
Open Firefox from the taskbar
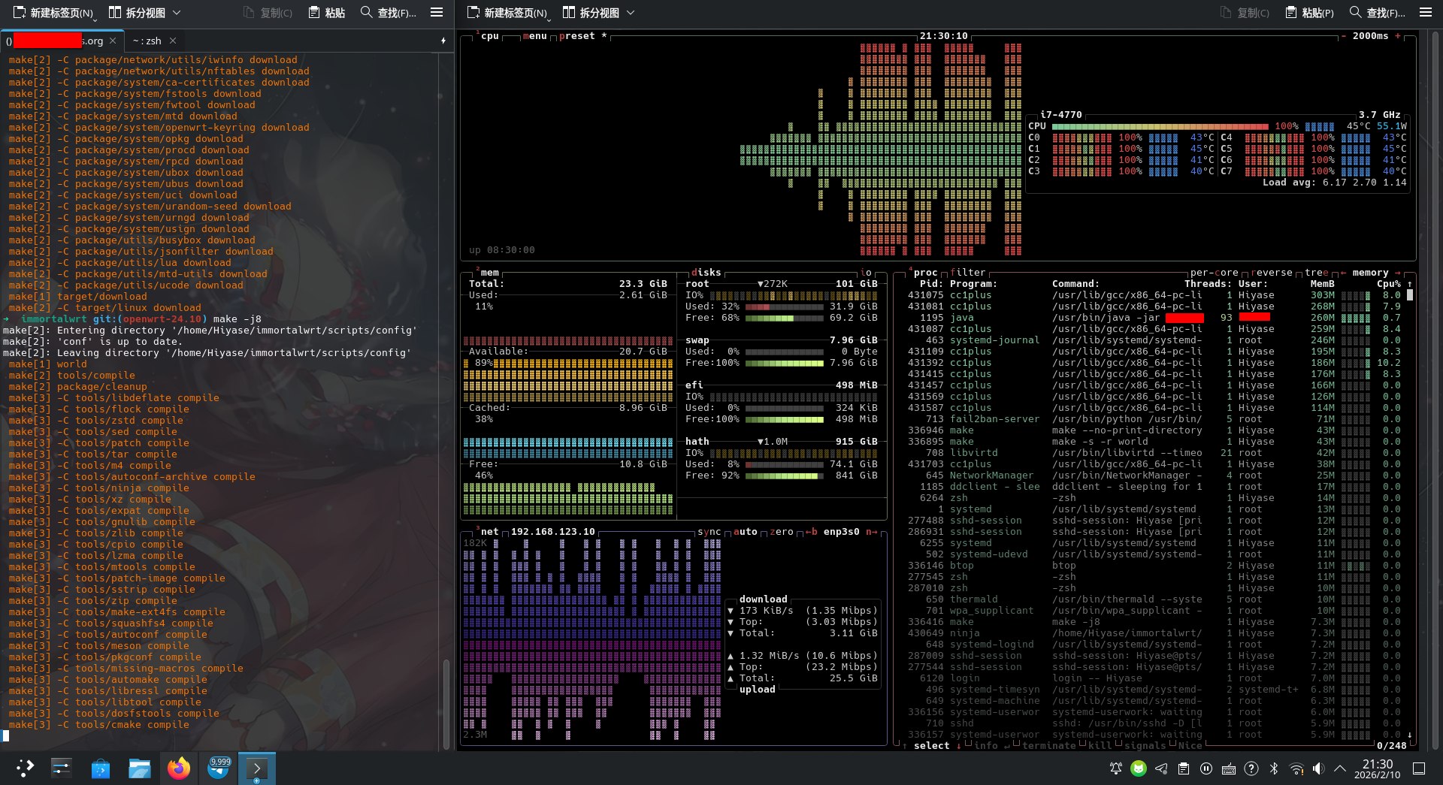coord(179,768)
